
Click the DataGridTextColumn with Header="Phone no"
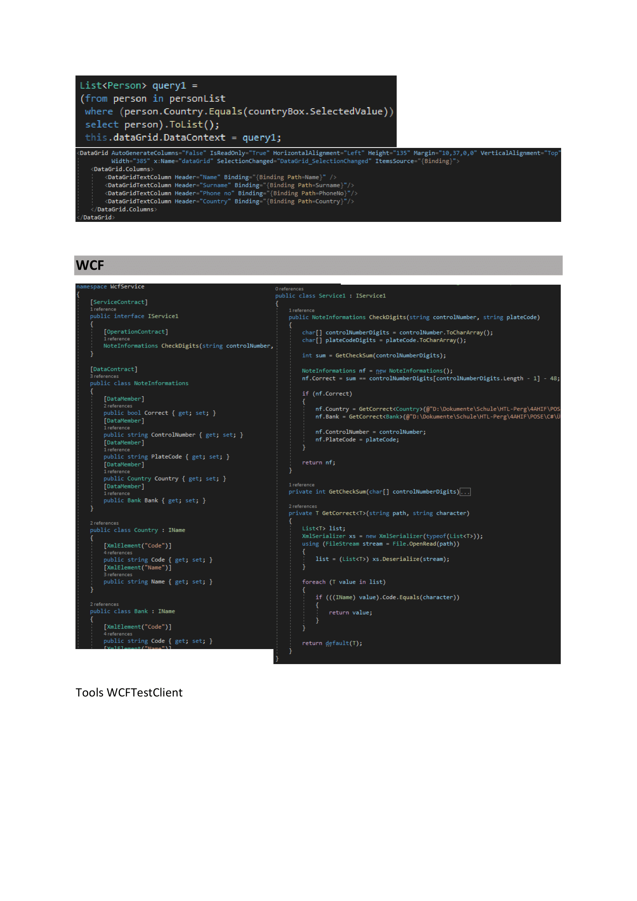pos(231,193)
